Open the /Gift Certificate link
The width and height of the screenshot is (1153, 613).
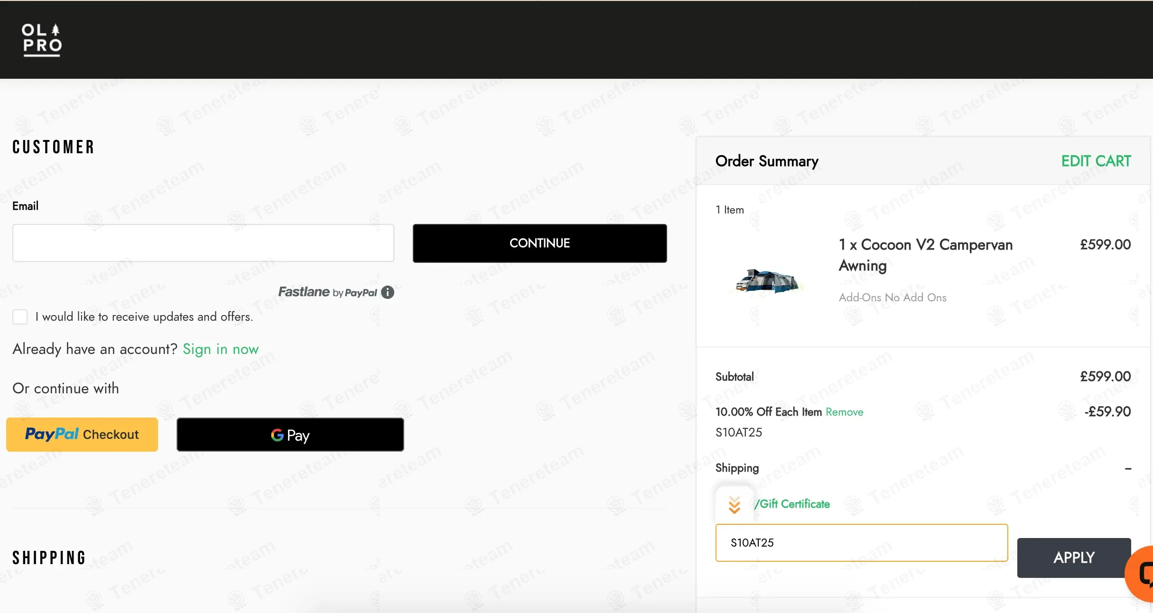click(792, 504)
